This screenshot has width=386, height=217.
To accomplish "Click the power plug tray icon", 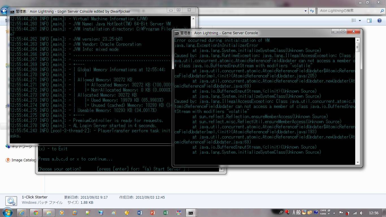I will [x=348, y=213].
